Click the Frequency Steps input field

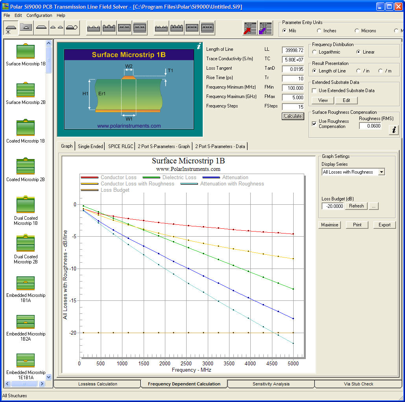[293, 107]
